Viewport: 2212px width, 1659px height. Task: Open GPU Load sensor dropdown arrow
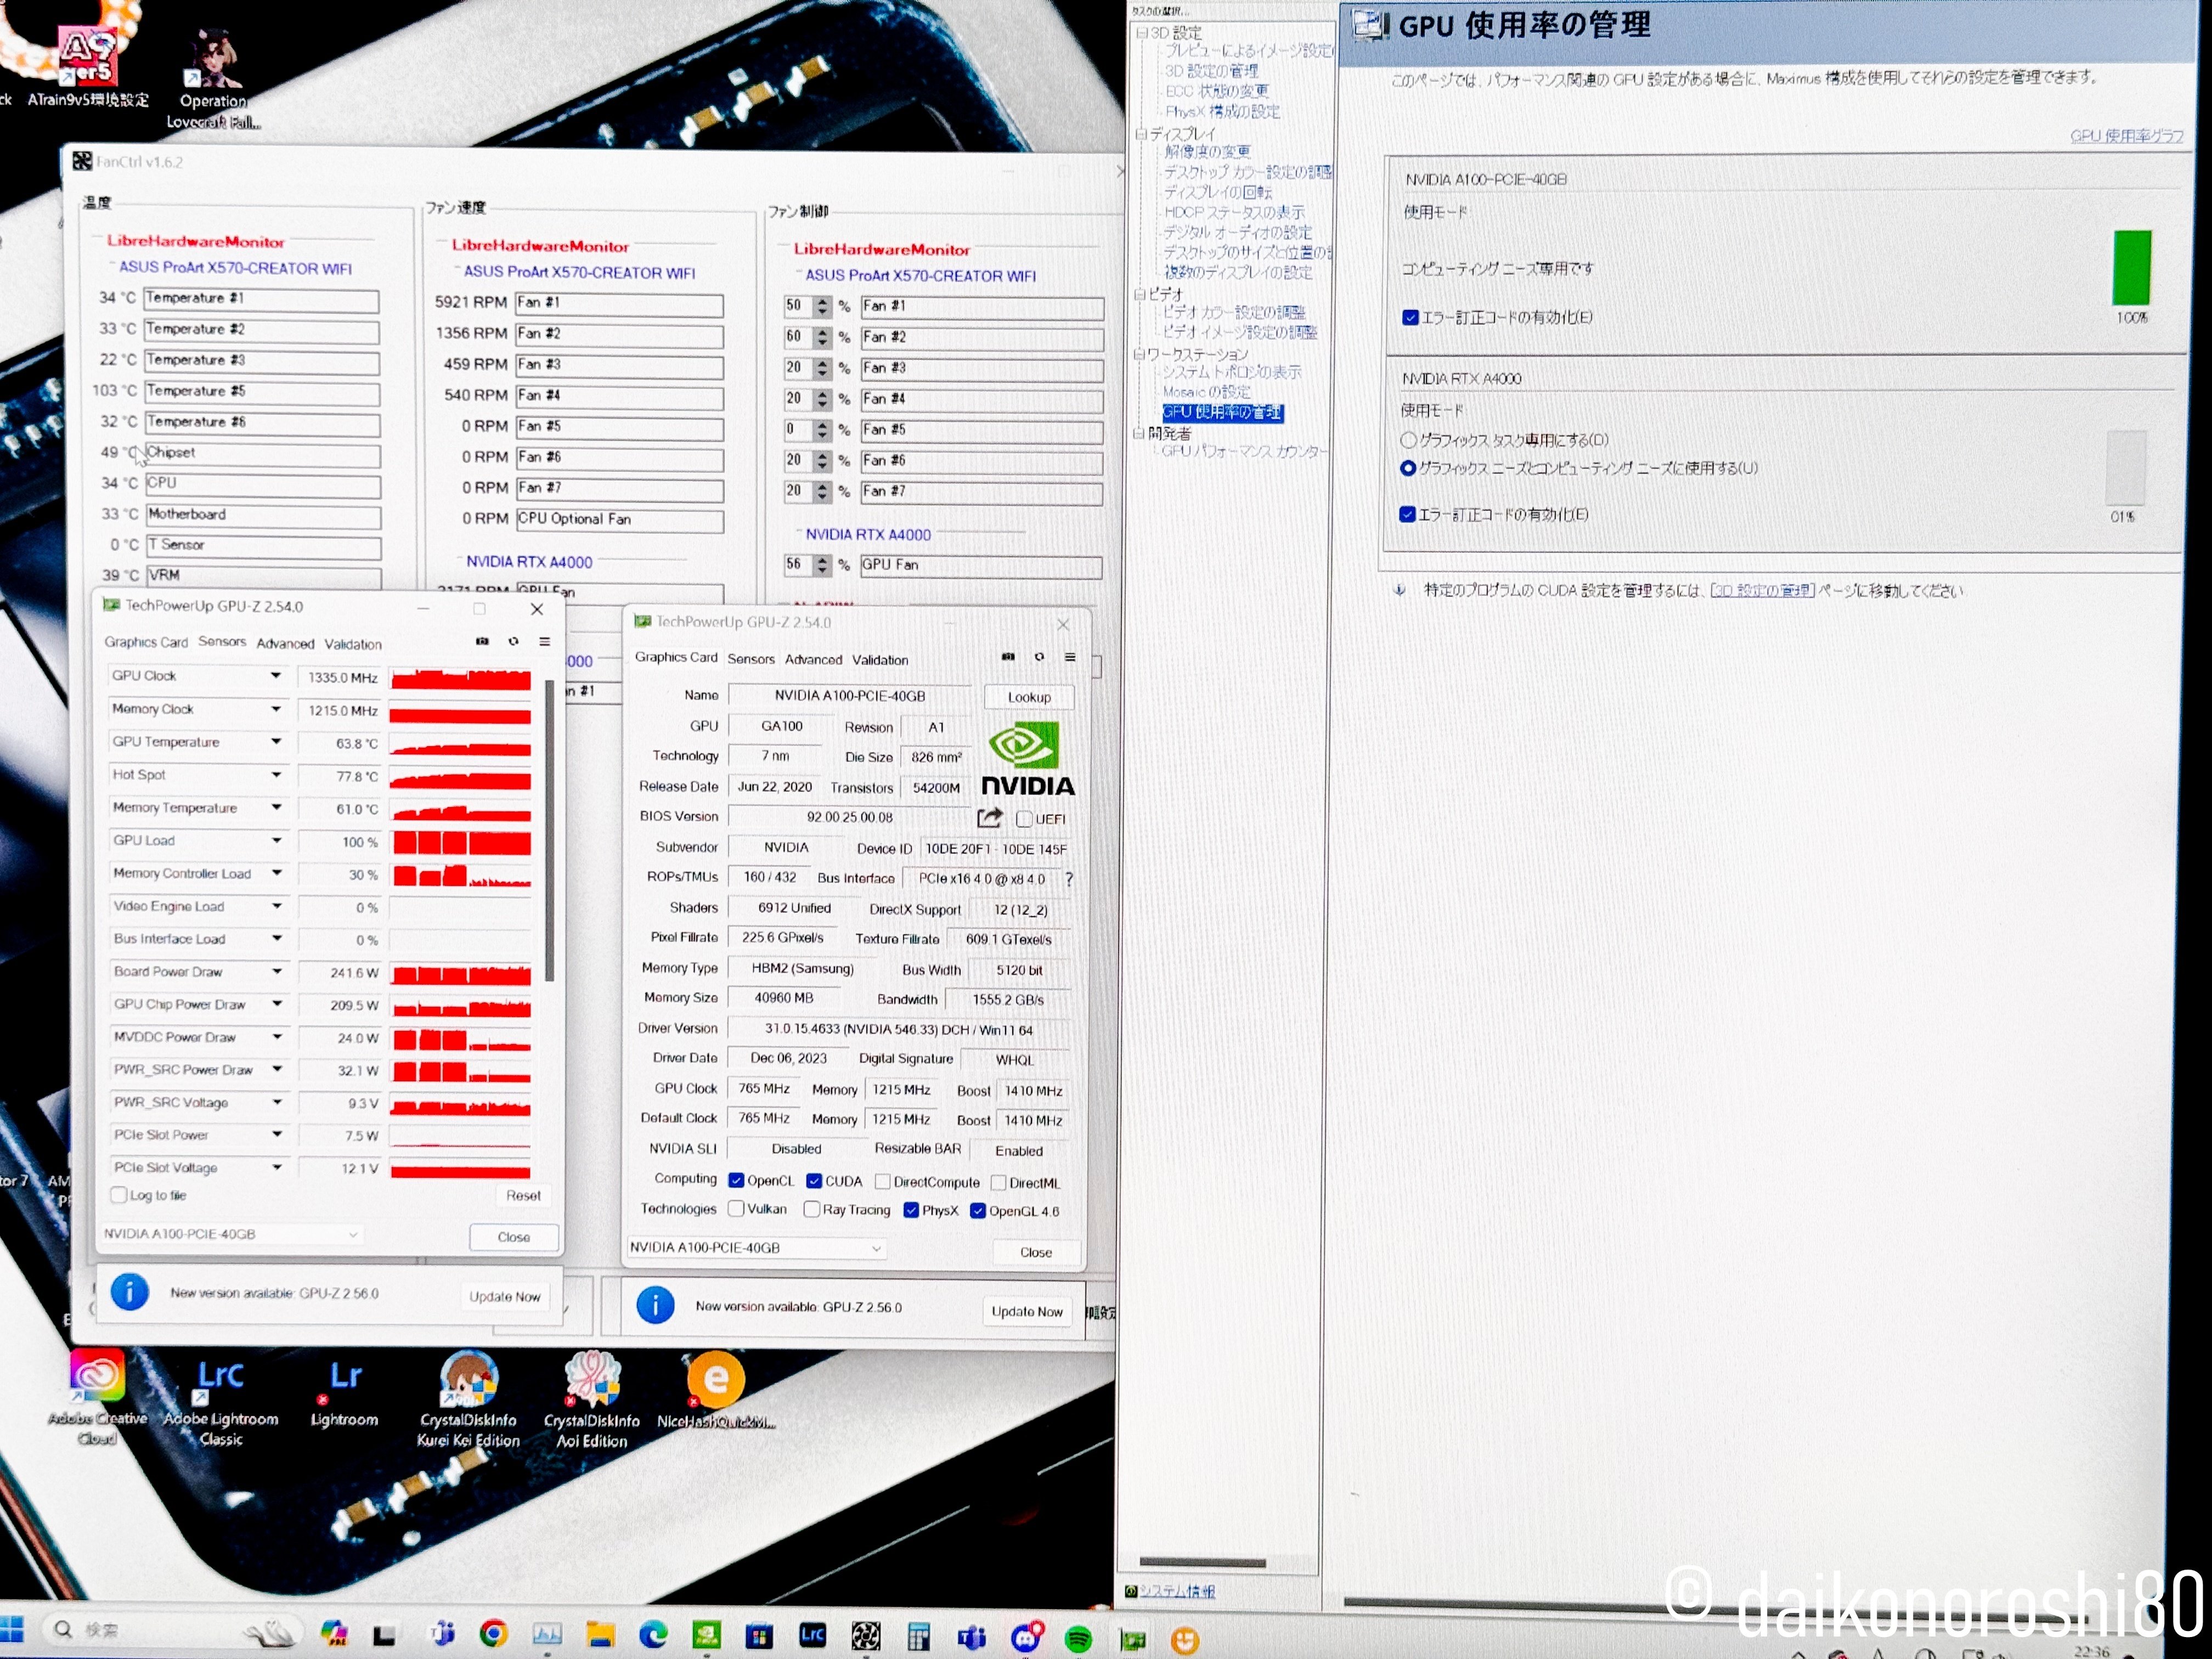pos(276,840)
